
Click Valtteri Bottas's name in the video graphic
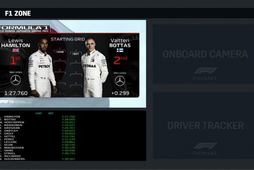pyautogui.click(x=120, y=43)
